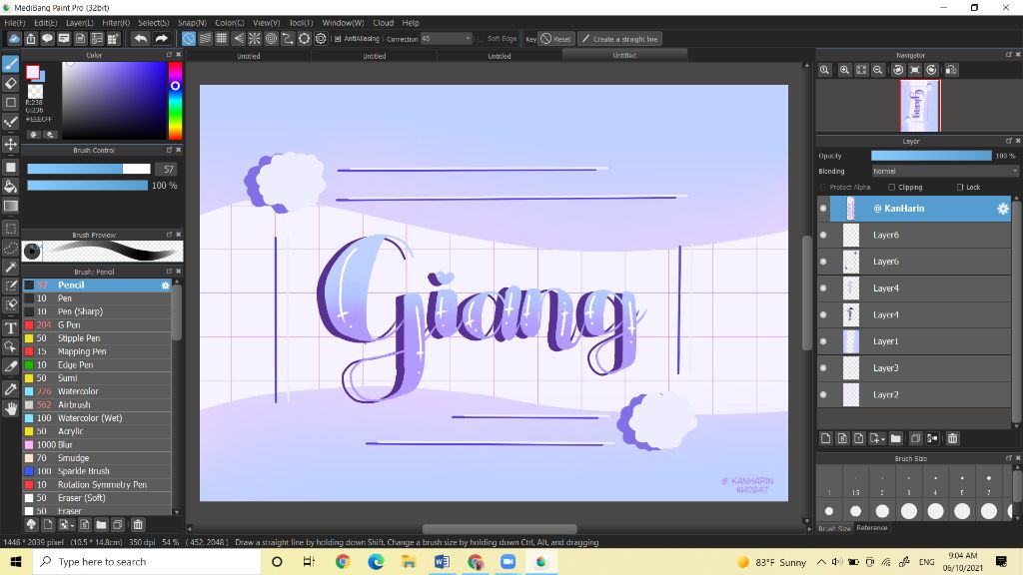
Task: Select the Hand tool
Action: (10, 408)
